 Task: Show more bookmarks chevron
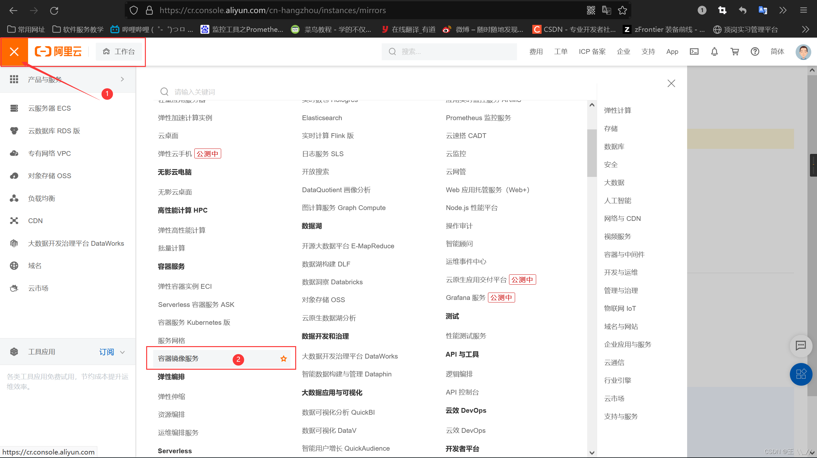tap(805, 30)
